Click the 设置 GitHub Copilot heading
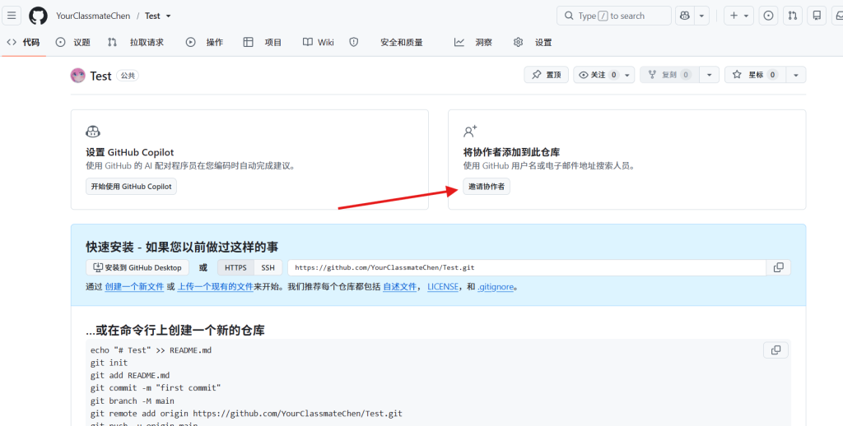Image resolution: width=843 pixels, height=426 pixels. [130, 152]
